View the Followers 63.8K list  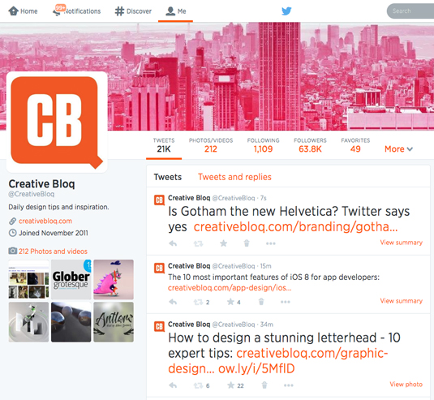point(310,145)
